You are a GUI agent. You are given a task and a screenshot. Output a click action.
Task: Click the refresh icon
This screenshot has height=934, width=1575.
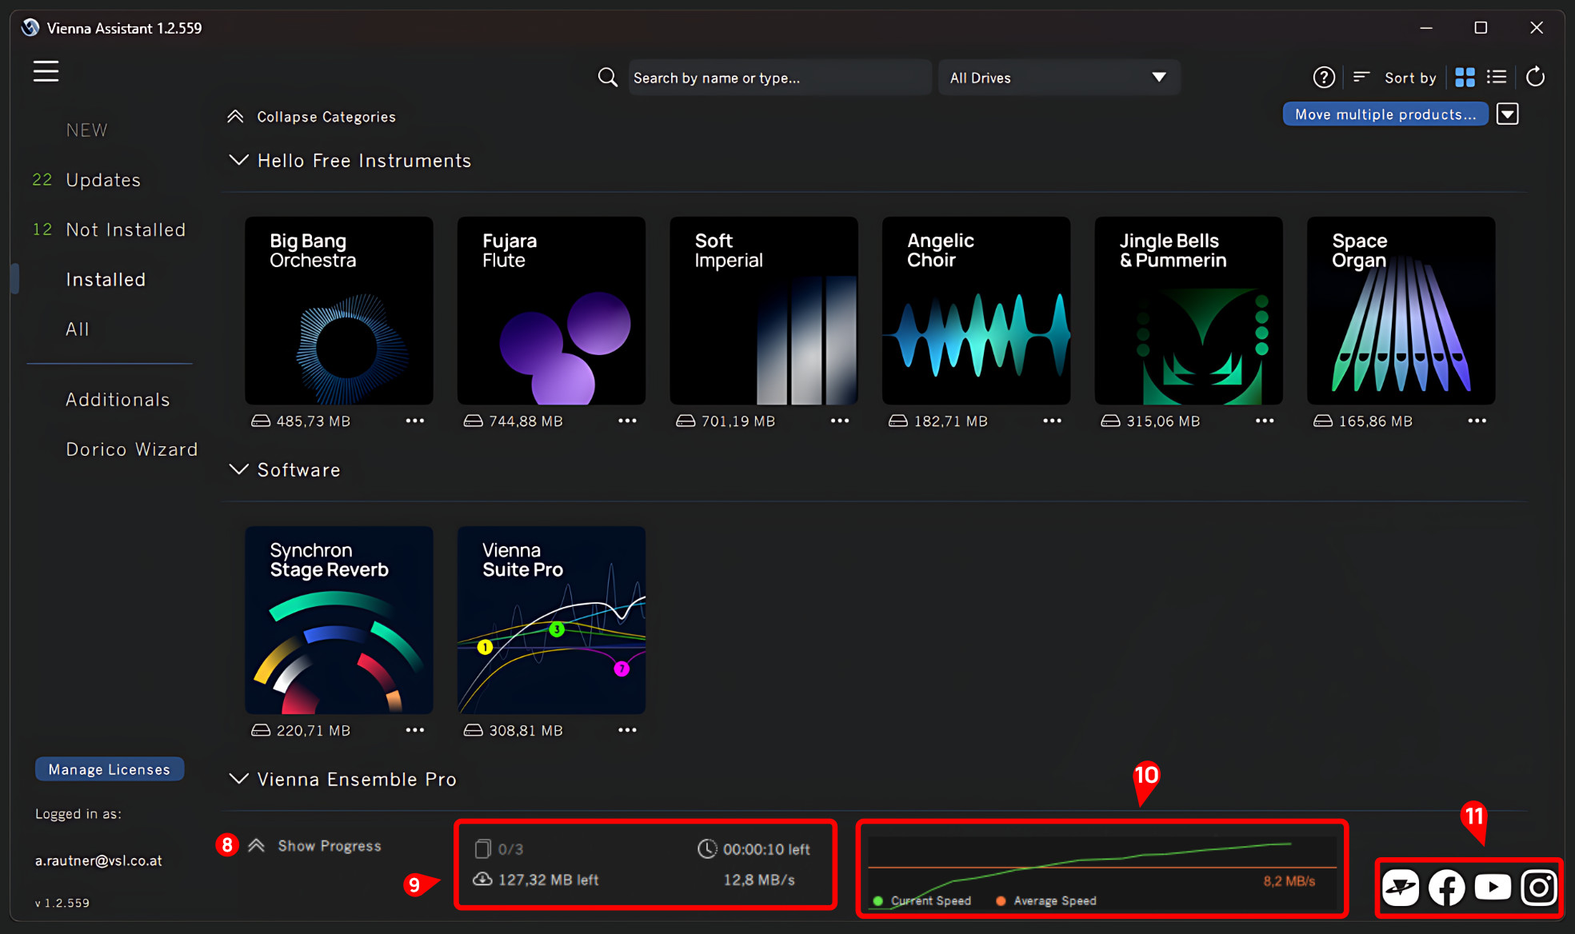click(1535, 78)
